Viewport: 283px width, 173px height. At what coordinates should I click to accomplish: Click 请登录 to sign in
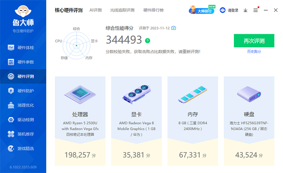(233, 10)
